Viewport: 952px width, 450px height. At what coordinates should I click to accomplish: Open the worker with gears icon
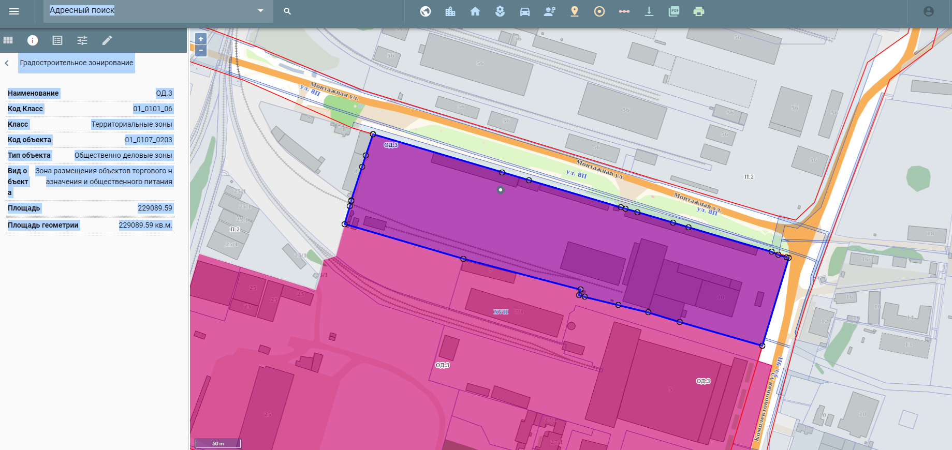click(550, 11)
